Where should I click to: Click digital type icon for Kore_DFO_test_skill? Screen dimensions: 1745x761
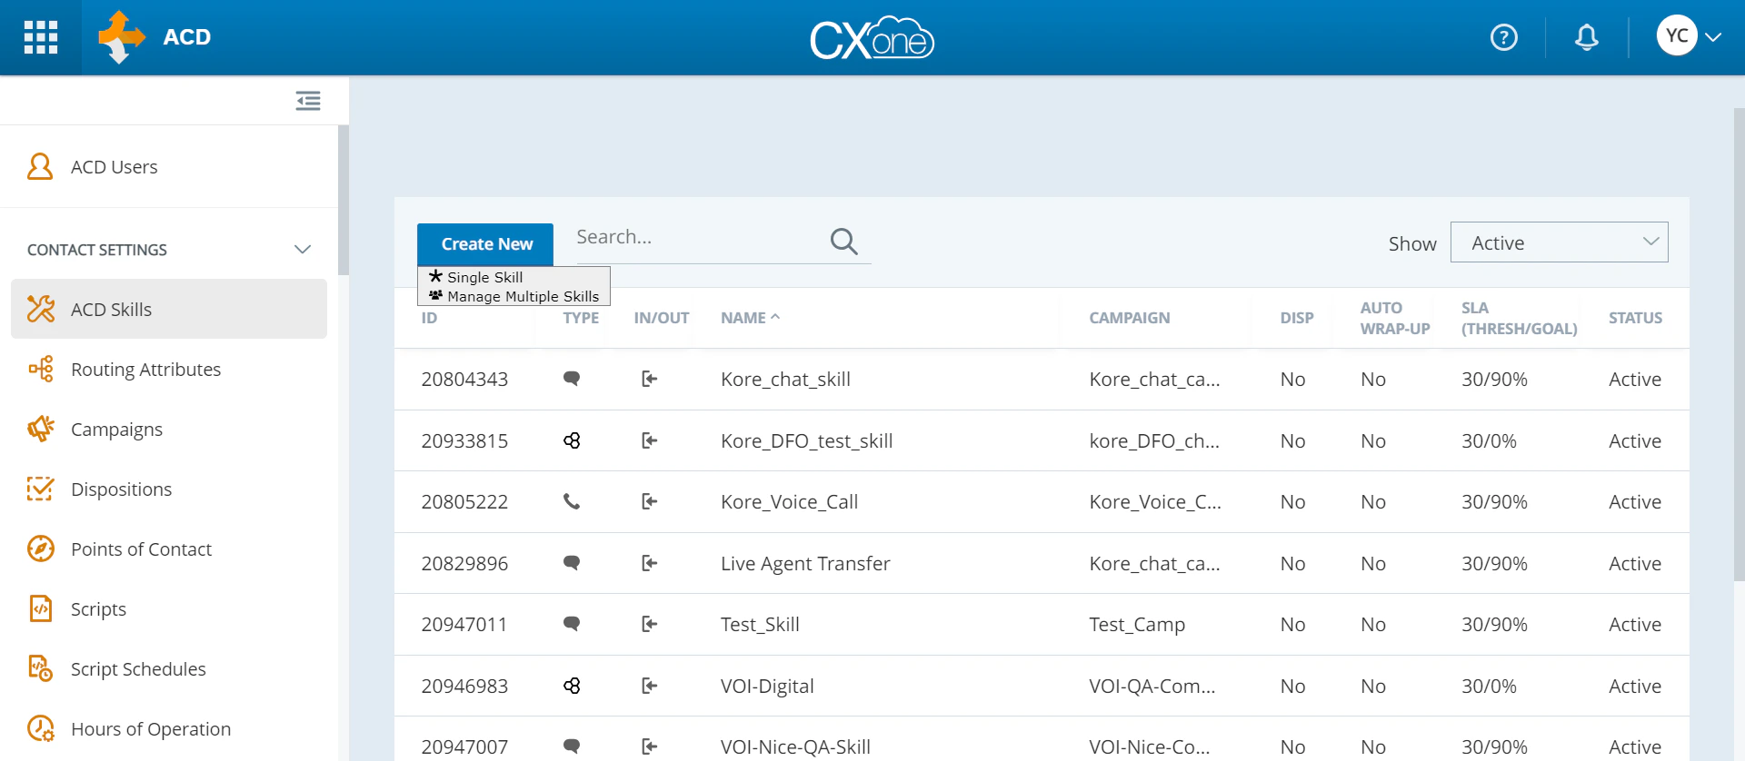pos(572,440)
